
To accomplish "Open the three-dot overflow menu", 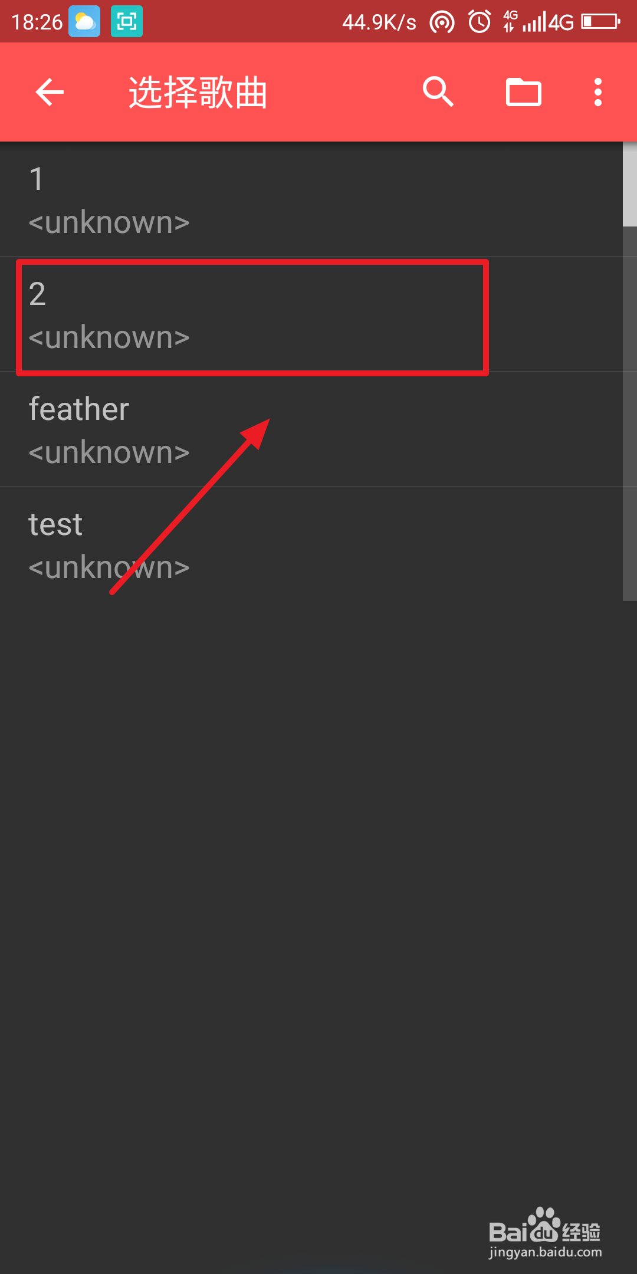I will pos(598,92).
